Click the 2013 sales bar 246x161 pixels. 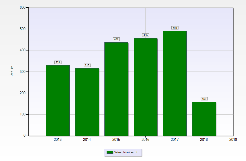[58, 100]
